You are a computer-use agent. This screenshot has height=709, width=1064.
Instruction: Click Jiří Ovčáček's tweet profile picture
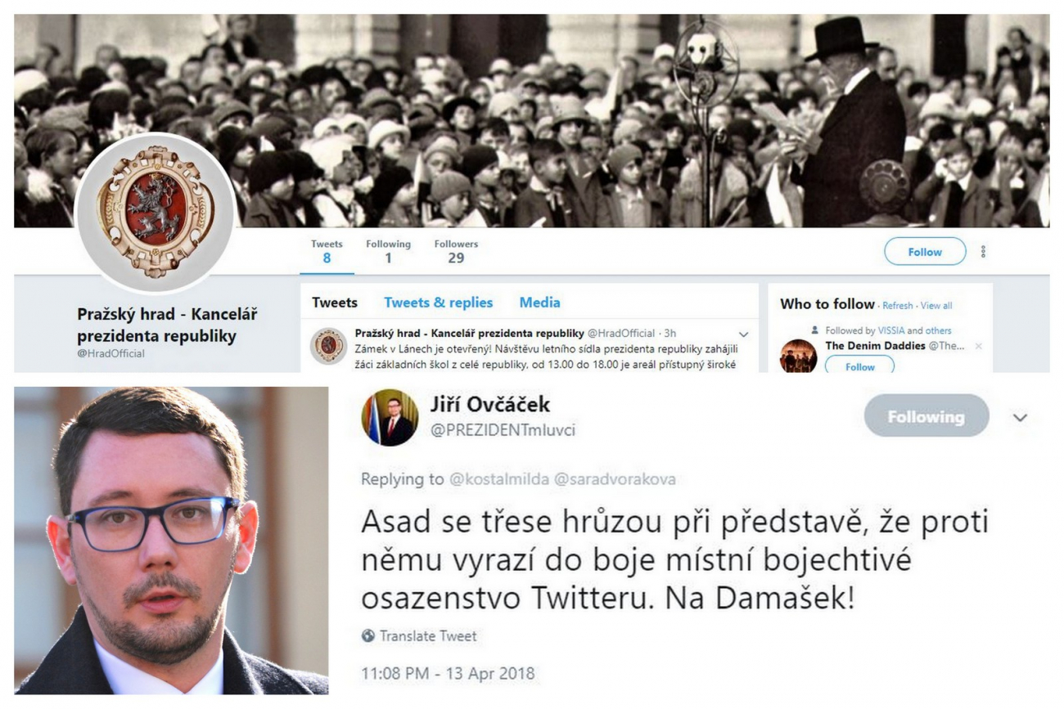coord(390,417)
